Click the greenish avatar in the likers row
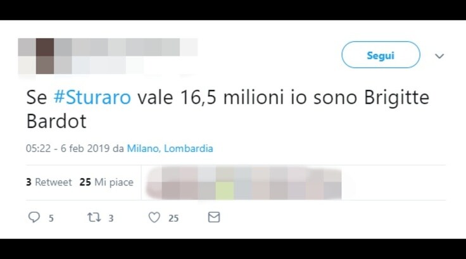Viewport: 466px width, 259px height. tap(225, 191)
